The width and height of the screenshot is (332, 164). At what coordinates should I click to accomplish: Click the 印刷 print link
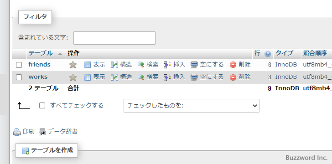pos(29,132)
